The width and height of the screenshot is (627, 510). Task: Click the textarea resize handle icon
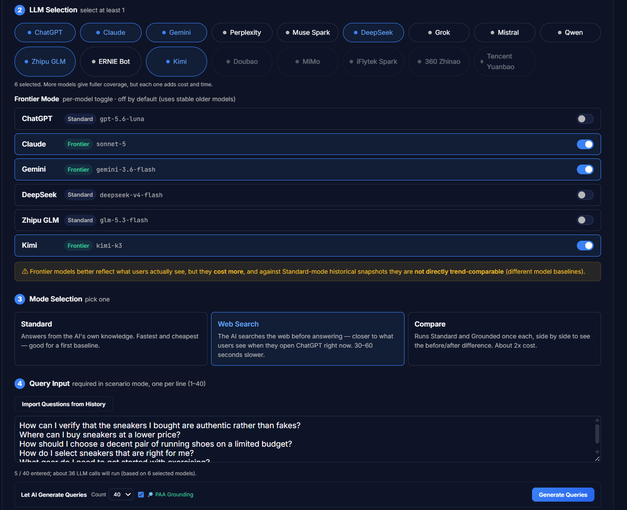(597, 459)
